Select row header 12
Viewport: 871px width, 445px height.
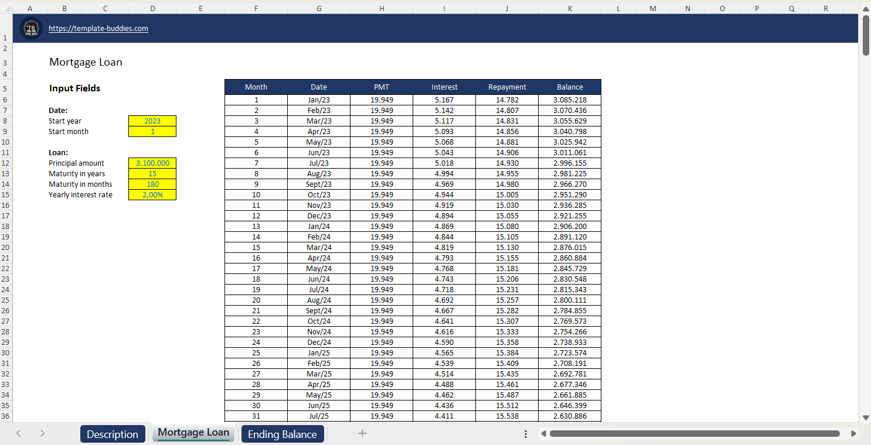point(5,163)
